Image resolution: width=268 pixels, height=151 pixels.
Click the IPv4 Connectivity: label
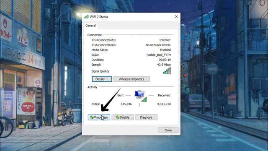(x=103, y=40)
